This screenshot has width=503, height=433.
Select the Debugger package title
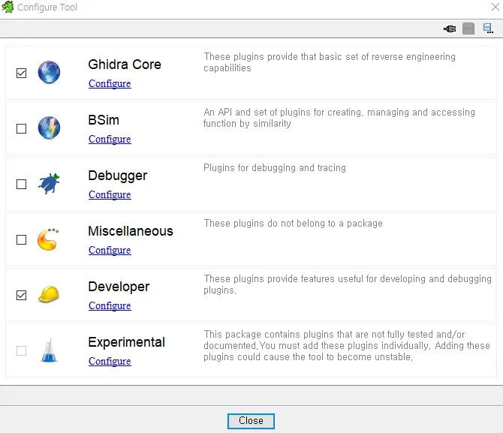117,176
